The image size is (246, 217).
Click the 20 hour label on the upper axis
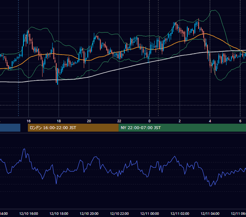coord(89,121)
